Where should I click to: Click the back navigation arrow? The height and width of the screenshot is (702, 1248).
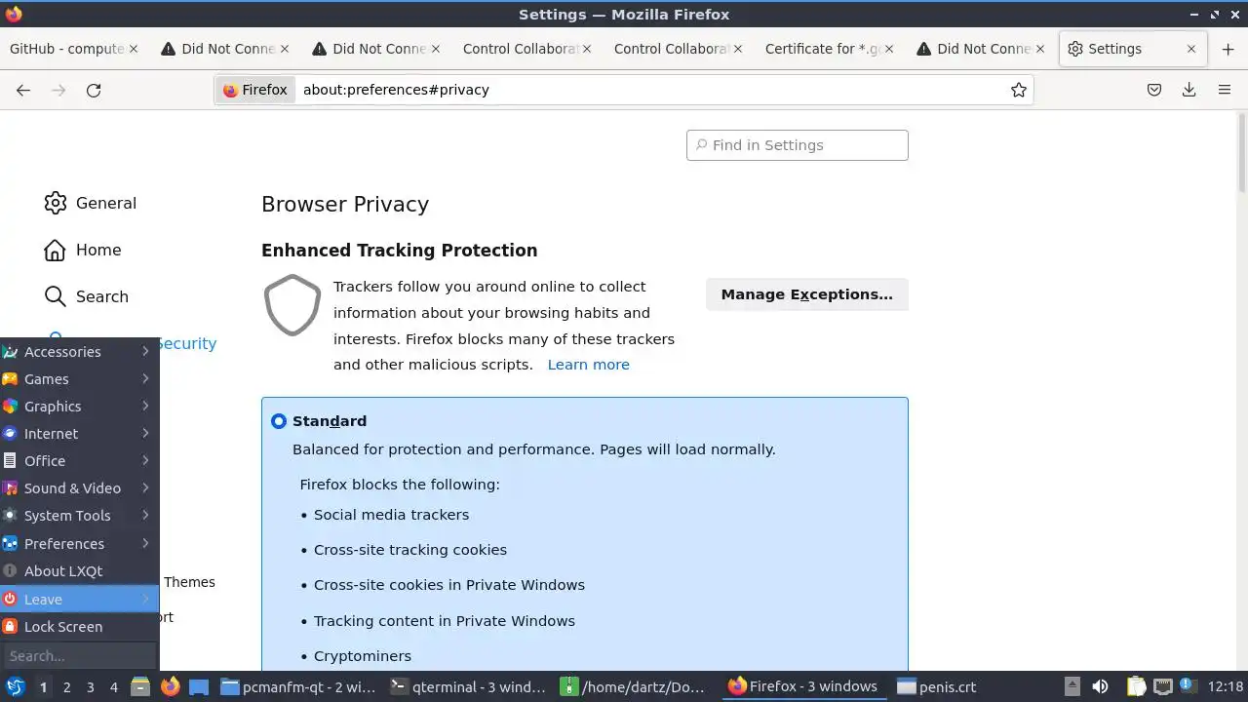click(x=23, y=90)
